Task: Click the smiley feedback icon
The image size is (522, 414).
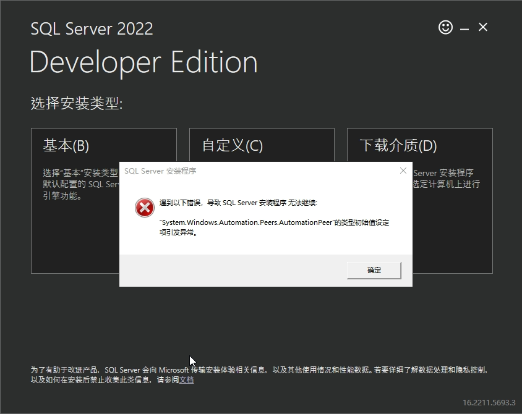Action: (445, 27)
